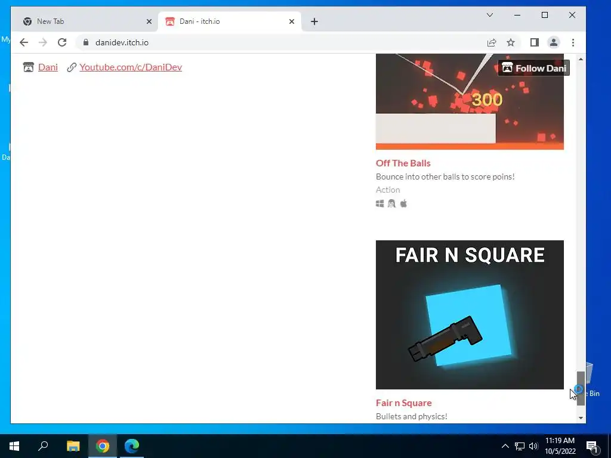Click the Chrome taskbar icon

[103, 446]
